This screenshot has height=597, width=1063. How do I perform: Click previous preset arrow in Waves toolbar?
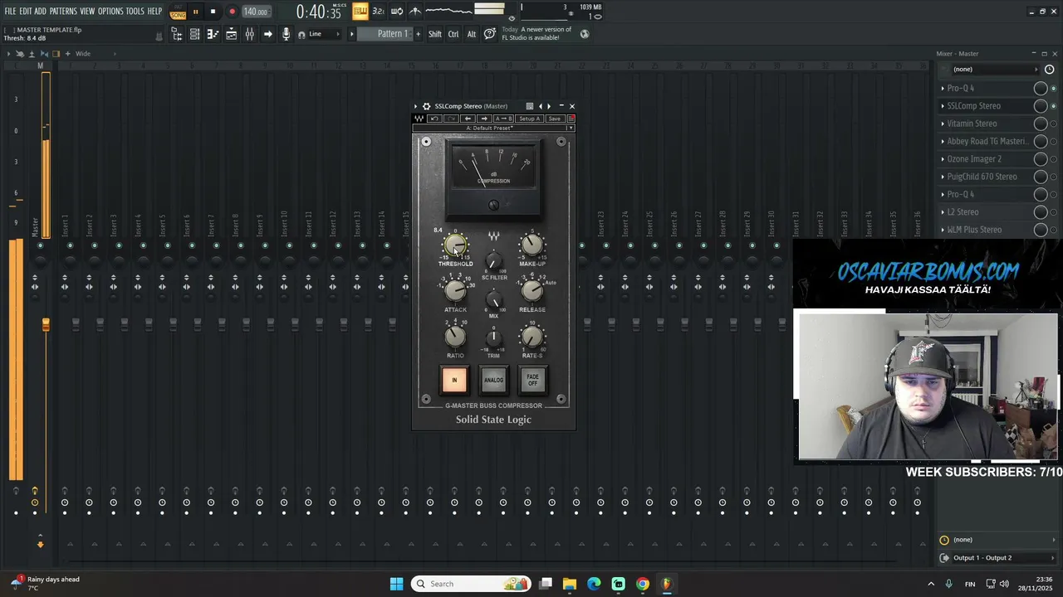coord(468,119)
